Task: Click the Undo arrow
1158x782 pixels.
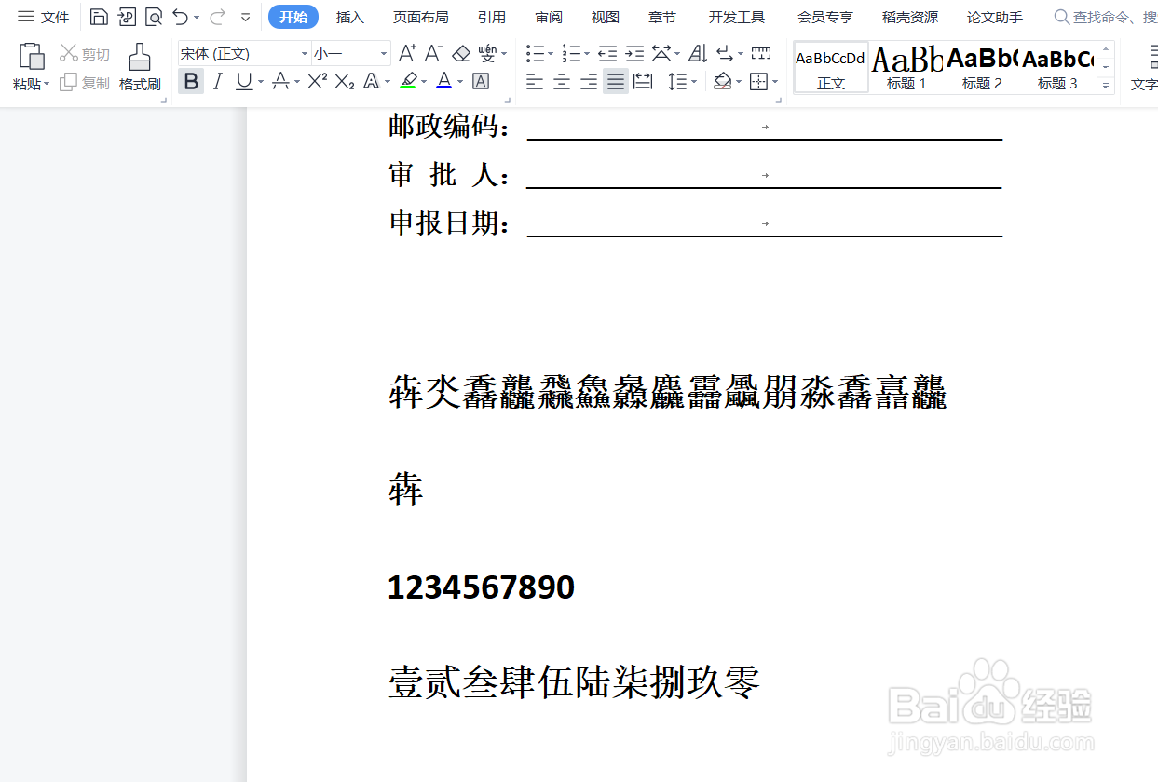Action: pyautogui.click(x=183, y=16)
